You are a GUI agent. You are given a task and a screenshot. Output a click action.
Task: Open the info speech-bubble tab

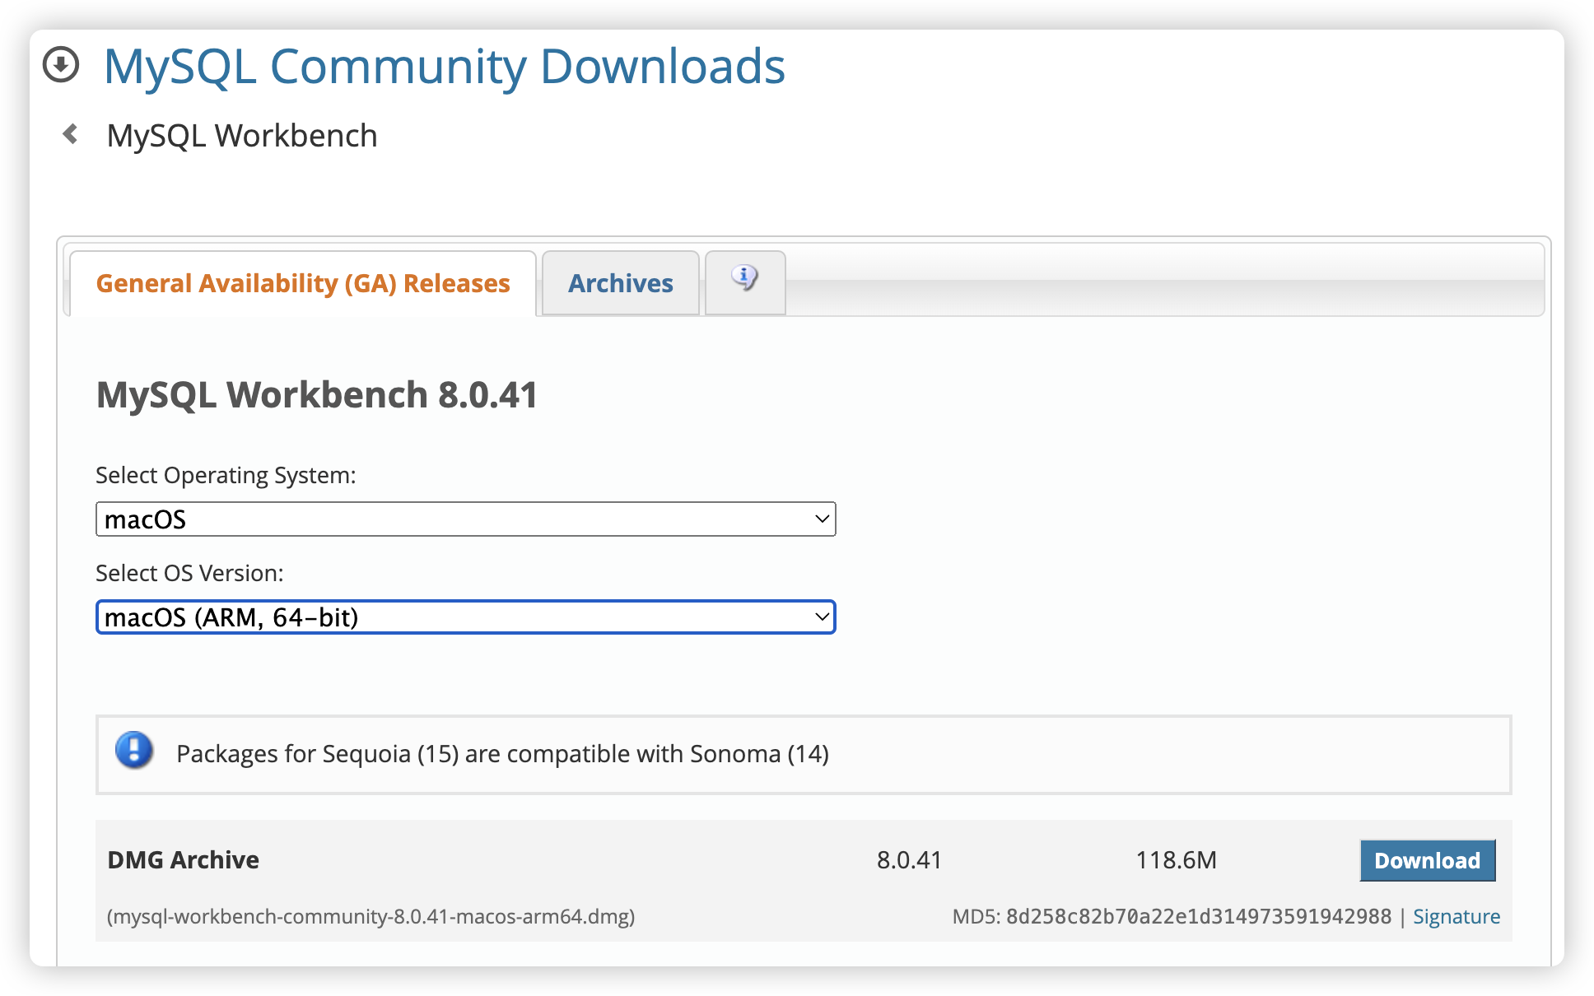[744, 282]
